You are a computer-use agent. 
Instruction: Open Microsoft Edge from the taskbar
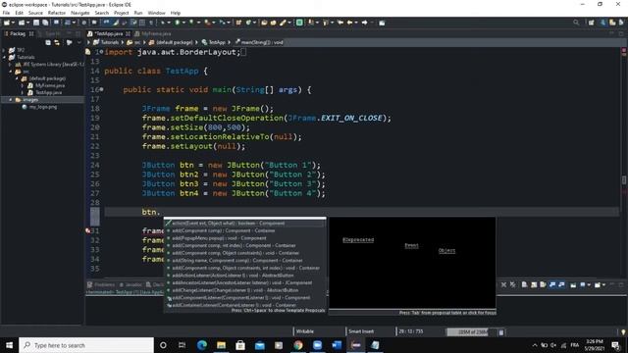click(x=202, y=345)
